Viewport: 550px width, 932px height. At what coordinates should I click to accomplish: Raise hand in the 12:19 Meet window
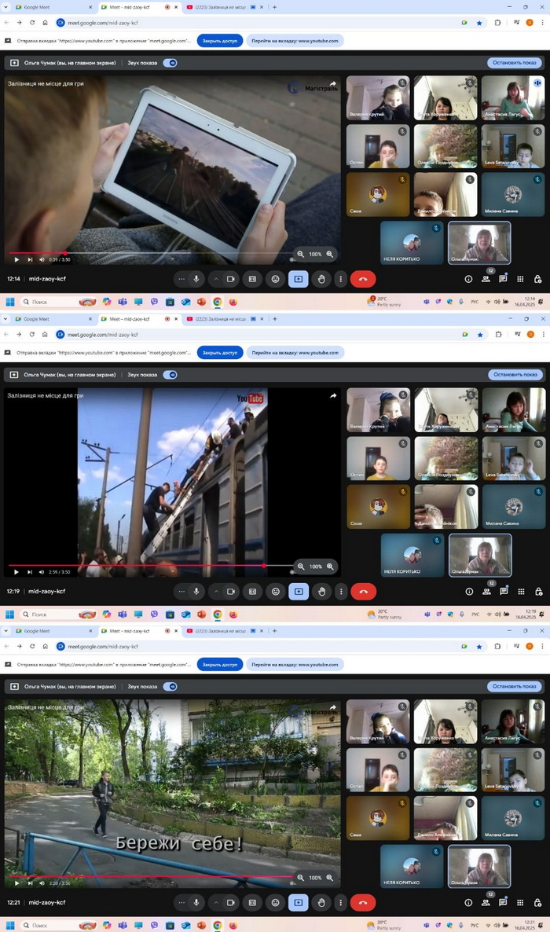coord(321,592)
